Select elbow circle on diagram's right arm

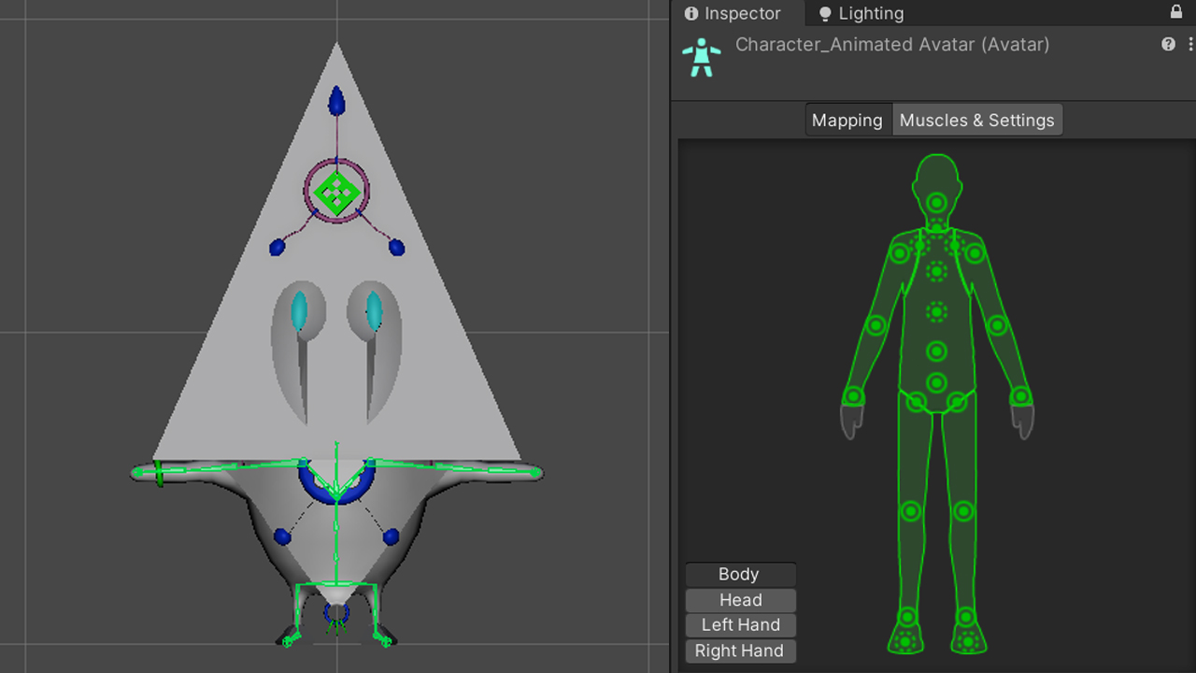click(x=997, y=325)
